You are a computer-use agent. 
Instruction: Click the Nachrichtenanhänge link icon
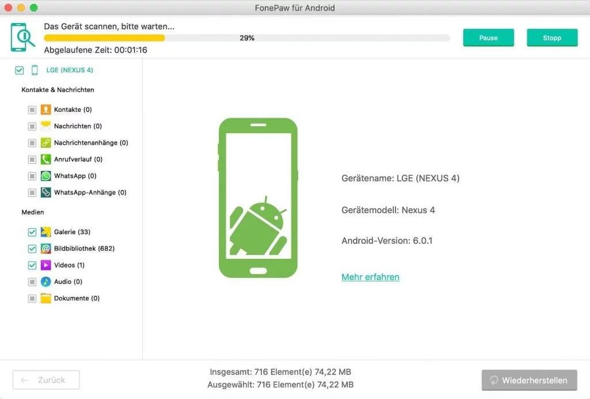(46, 142)
